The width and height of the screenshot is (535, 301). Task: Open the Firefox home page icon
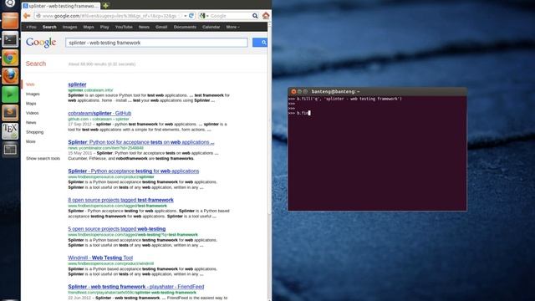coord(266,16)
